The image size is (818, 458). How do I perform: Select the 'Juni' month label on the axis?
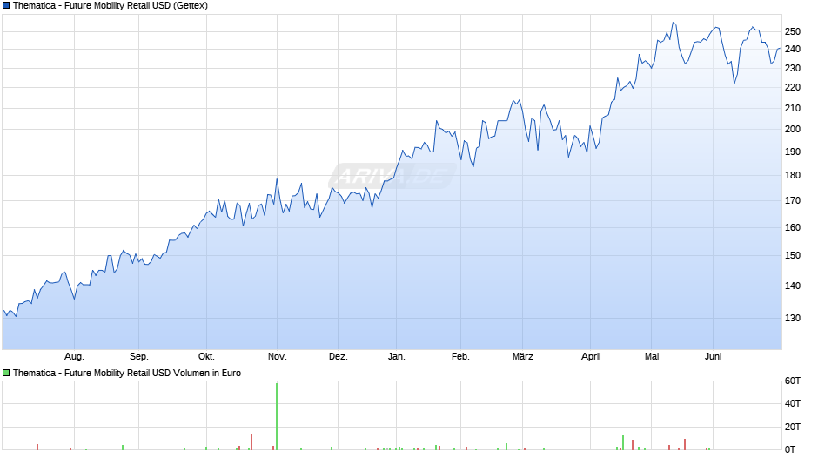pos(714,357)
